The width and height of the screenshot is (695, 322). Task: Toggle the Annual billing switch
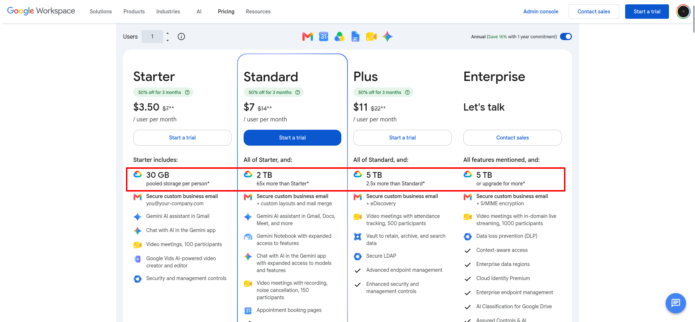tap(566, 37)
